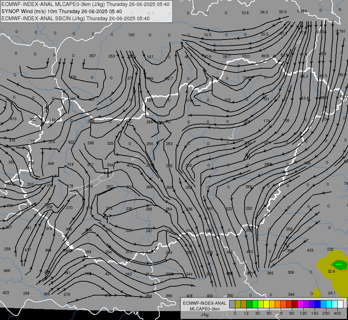The width and height of the screenshot is (348, 320).
Task: Click the 100 value near top of map
Action: 131,35
